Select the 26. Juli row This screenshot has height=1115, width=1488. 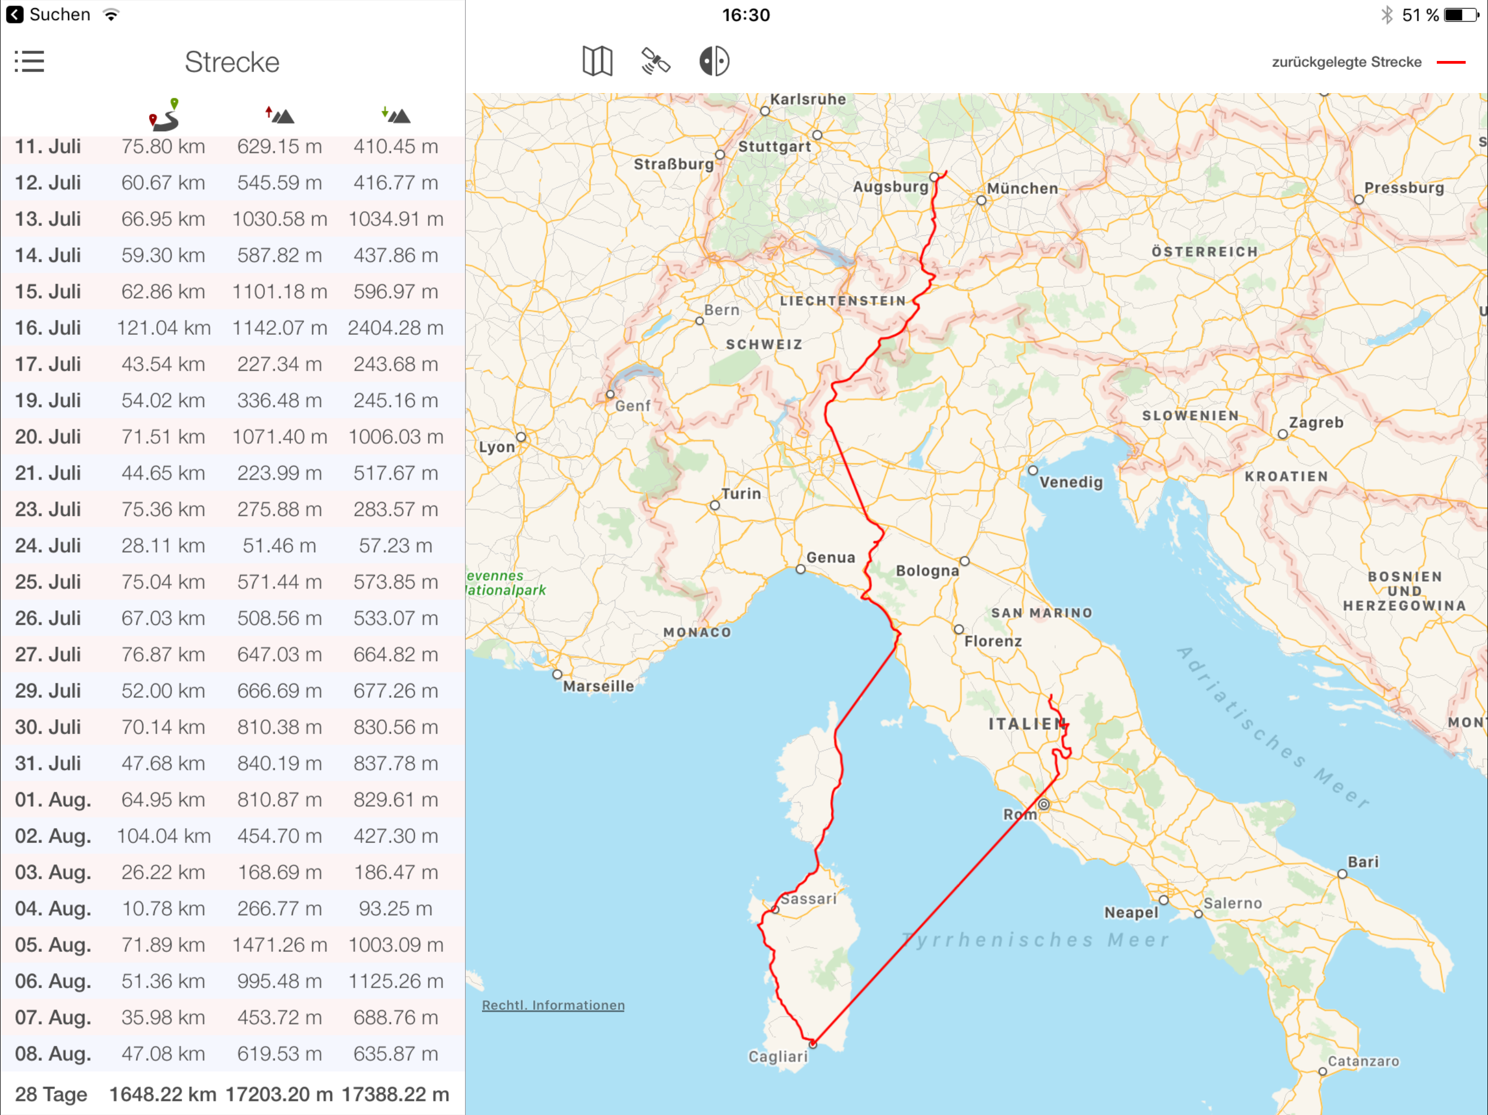[x=232, y=618]
